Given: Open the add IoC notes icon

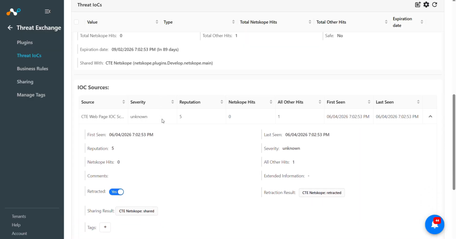Looking at the screenshot, I should [x=418, y=4].
